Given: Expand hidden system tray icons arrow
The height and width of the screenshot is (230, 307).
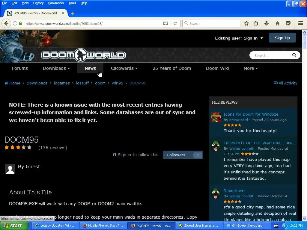Looking at the screenshot, I should point(285,226).
